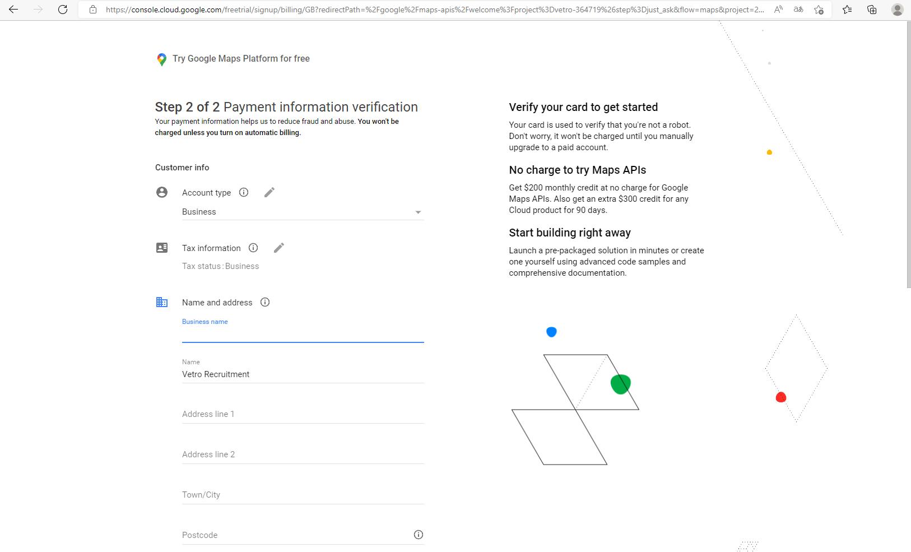The height and width of the screenshot is (552, 911).
Task: Reload the page with the refresh icon
Action: tap(63, 10)
